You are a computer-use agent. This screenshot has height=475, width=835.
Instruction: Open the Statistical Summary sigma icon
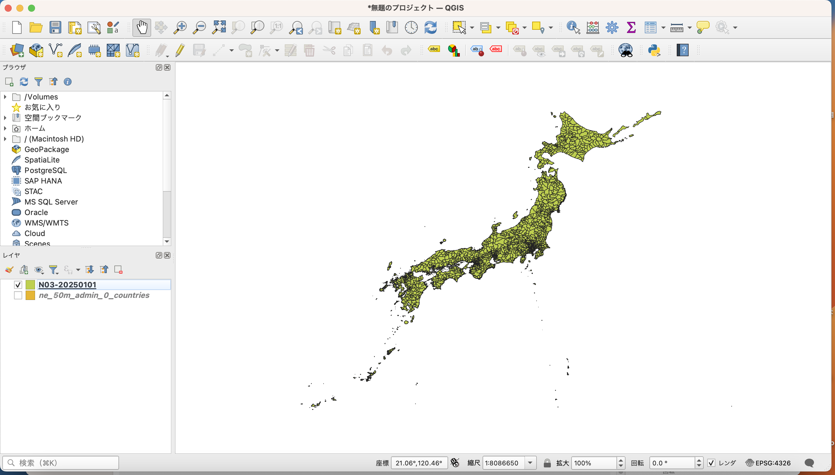click(x=631, y=27)
